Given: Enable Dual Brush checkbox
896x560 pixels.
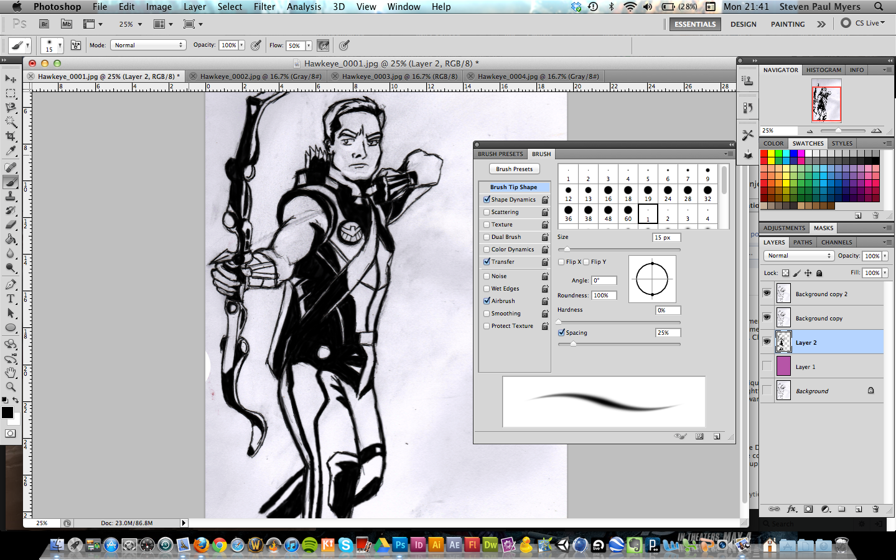Looking at the screenshot, I should [x=487, y=237].
